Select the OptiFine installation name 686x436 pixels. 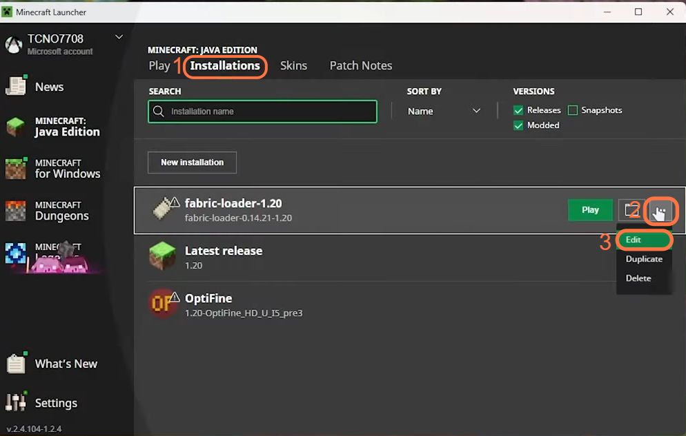pos(208,298)
